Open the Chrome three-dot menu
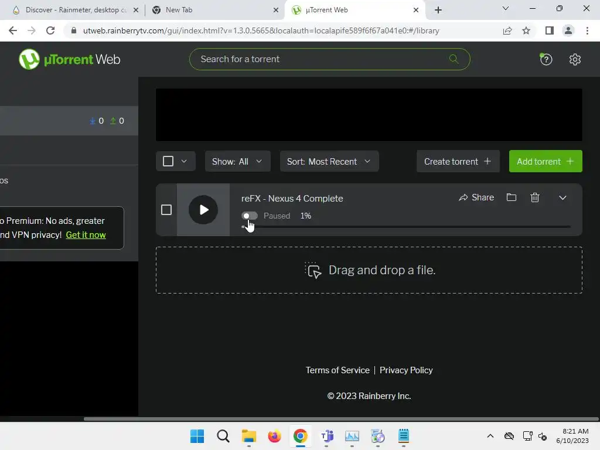 (x=587, y=30)
